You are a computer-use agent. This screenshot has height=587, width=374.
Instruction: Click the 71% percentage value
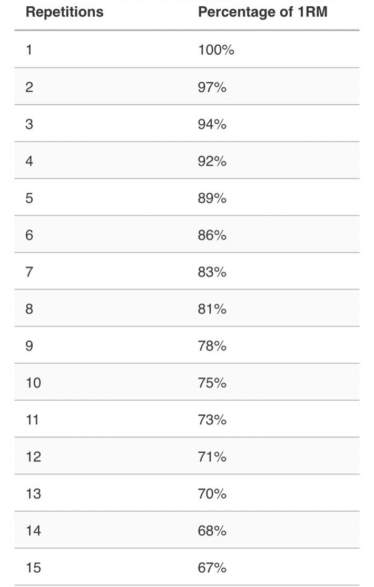tap(212, 457)
